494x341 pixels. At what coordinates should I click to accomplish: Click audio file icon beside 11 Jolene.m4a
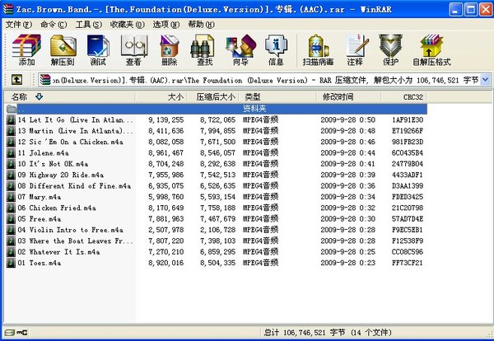[x=11, y=153]
